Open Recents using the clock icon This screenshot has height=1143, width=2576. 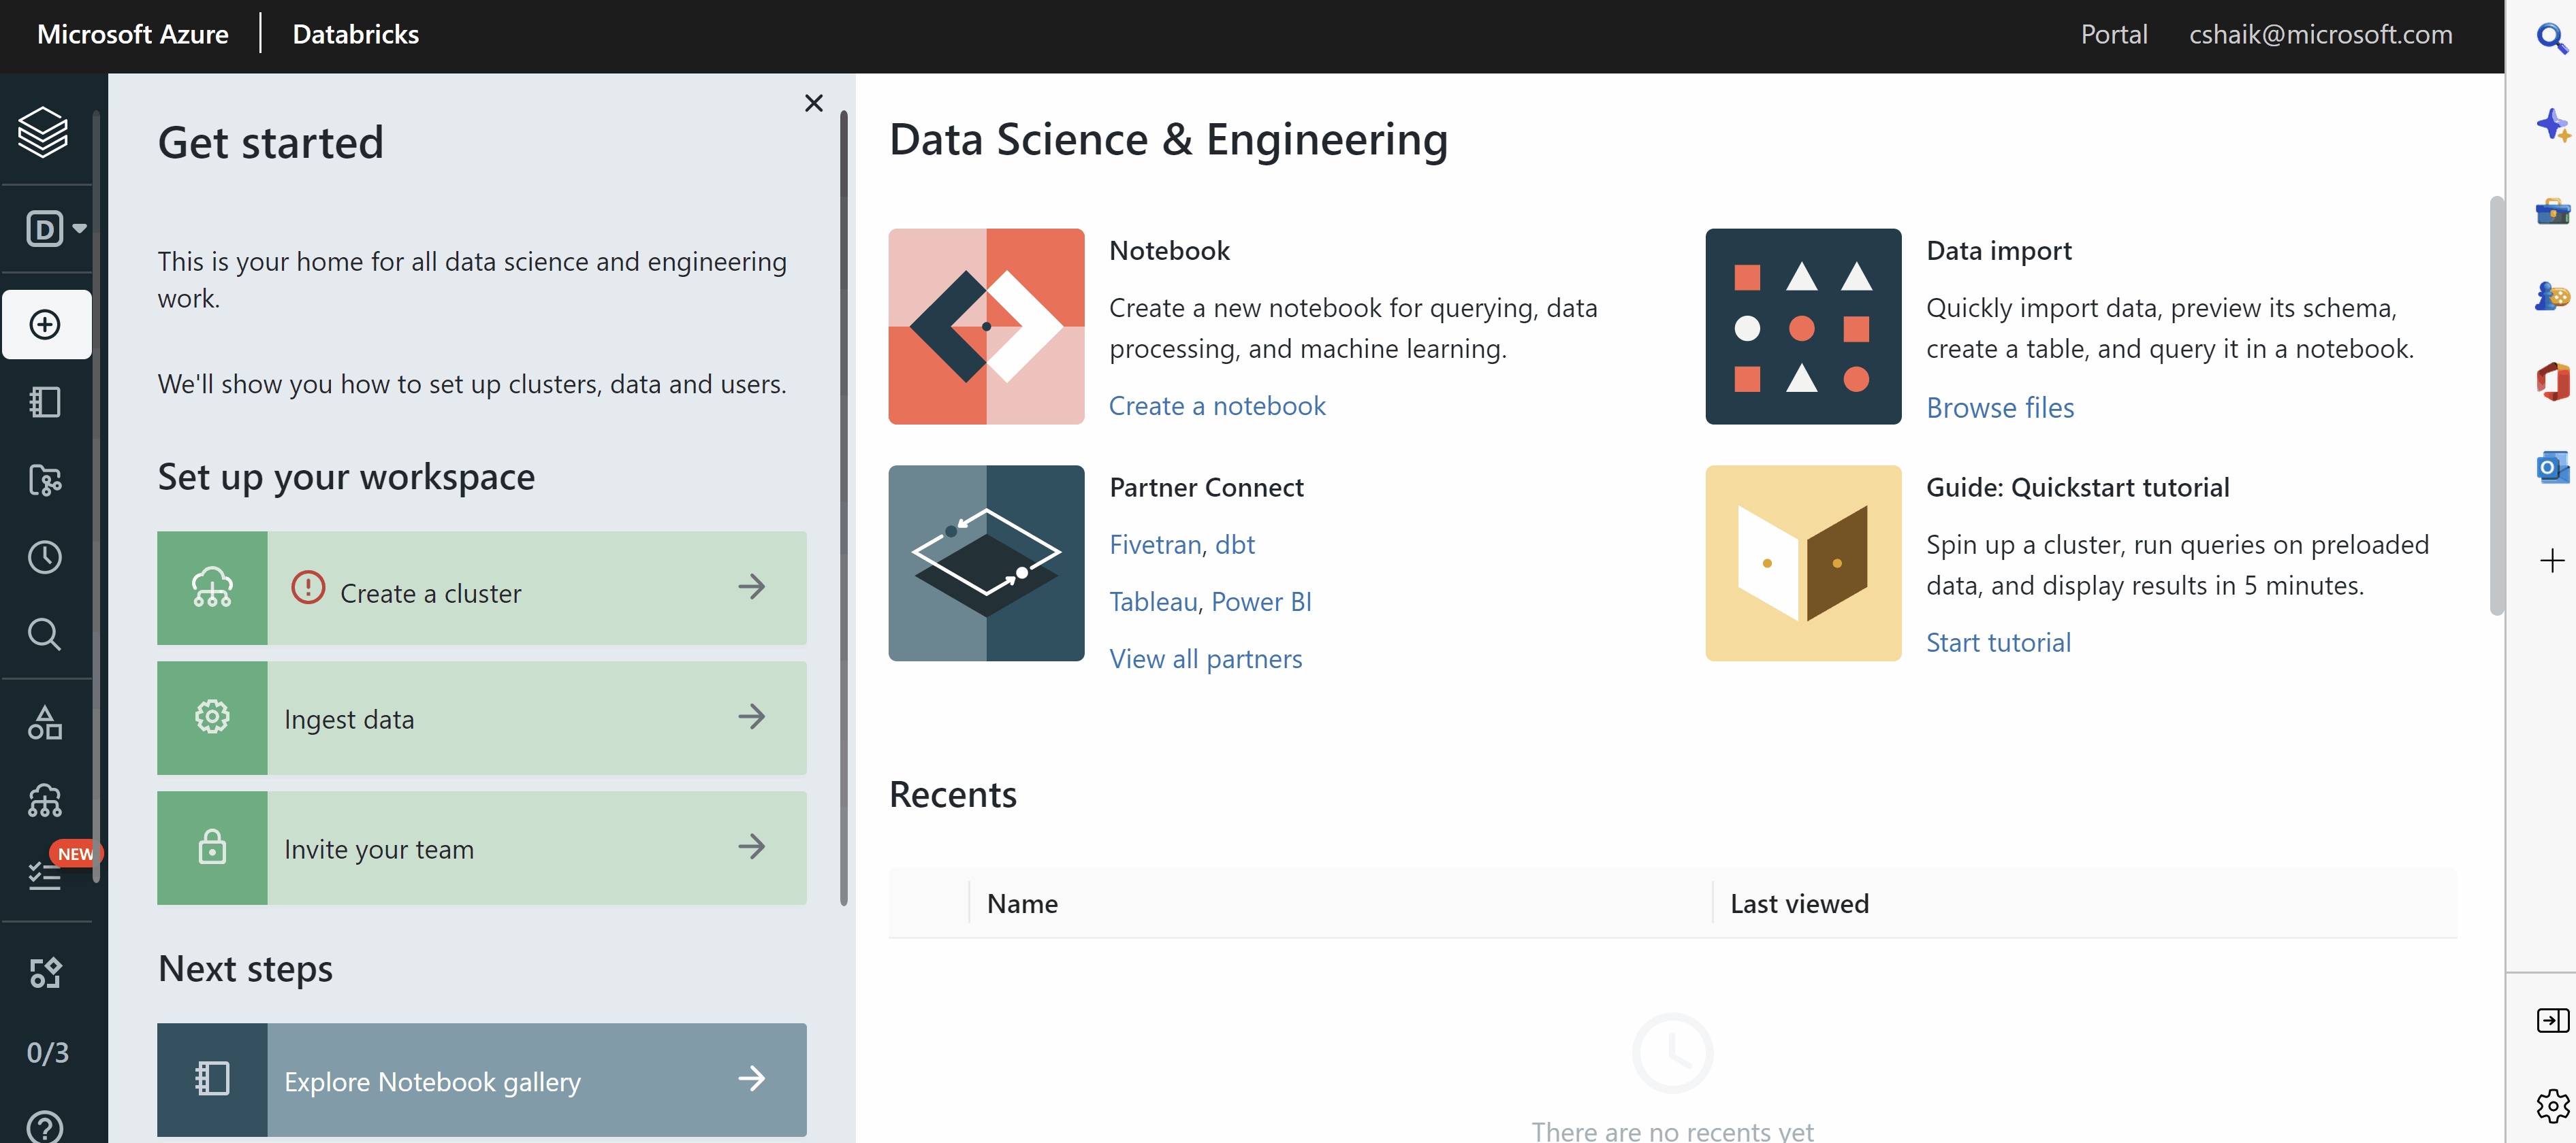44,557
